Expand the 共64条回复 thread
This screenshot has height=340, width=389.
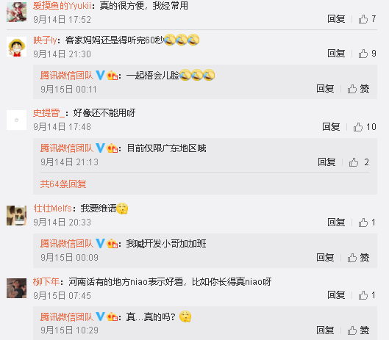pyautogui.click(x=63, y=184)
